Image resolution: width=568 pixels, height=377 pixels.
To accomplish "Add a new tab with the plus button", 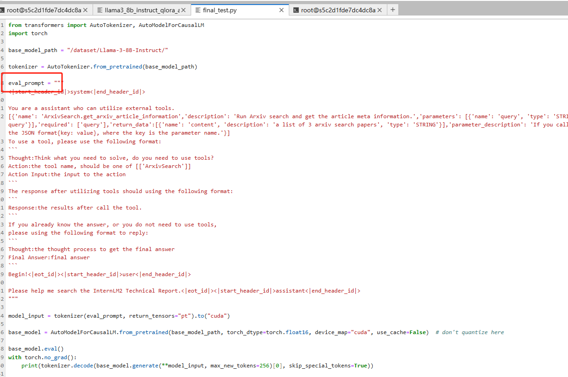I will 392,10.
